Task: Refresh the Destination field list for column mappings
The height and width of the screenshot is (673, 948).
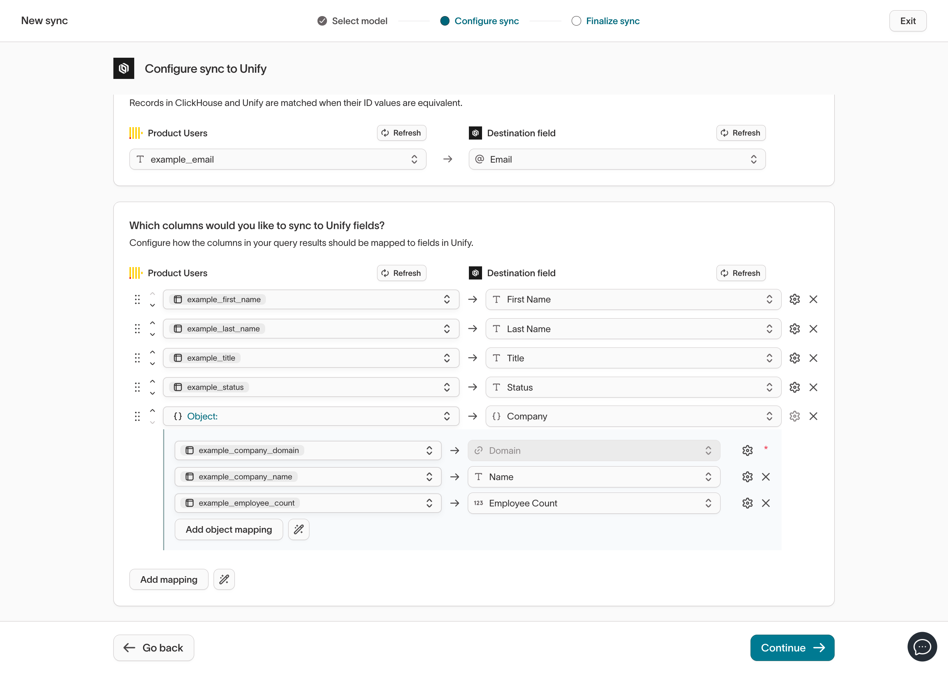Action: click(740, 273)
